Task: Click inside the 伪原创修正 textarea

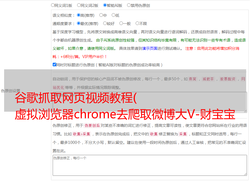Action: point(150,165)
